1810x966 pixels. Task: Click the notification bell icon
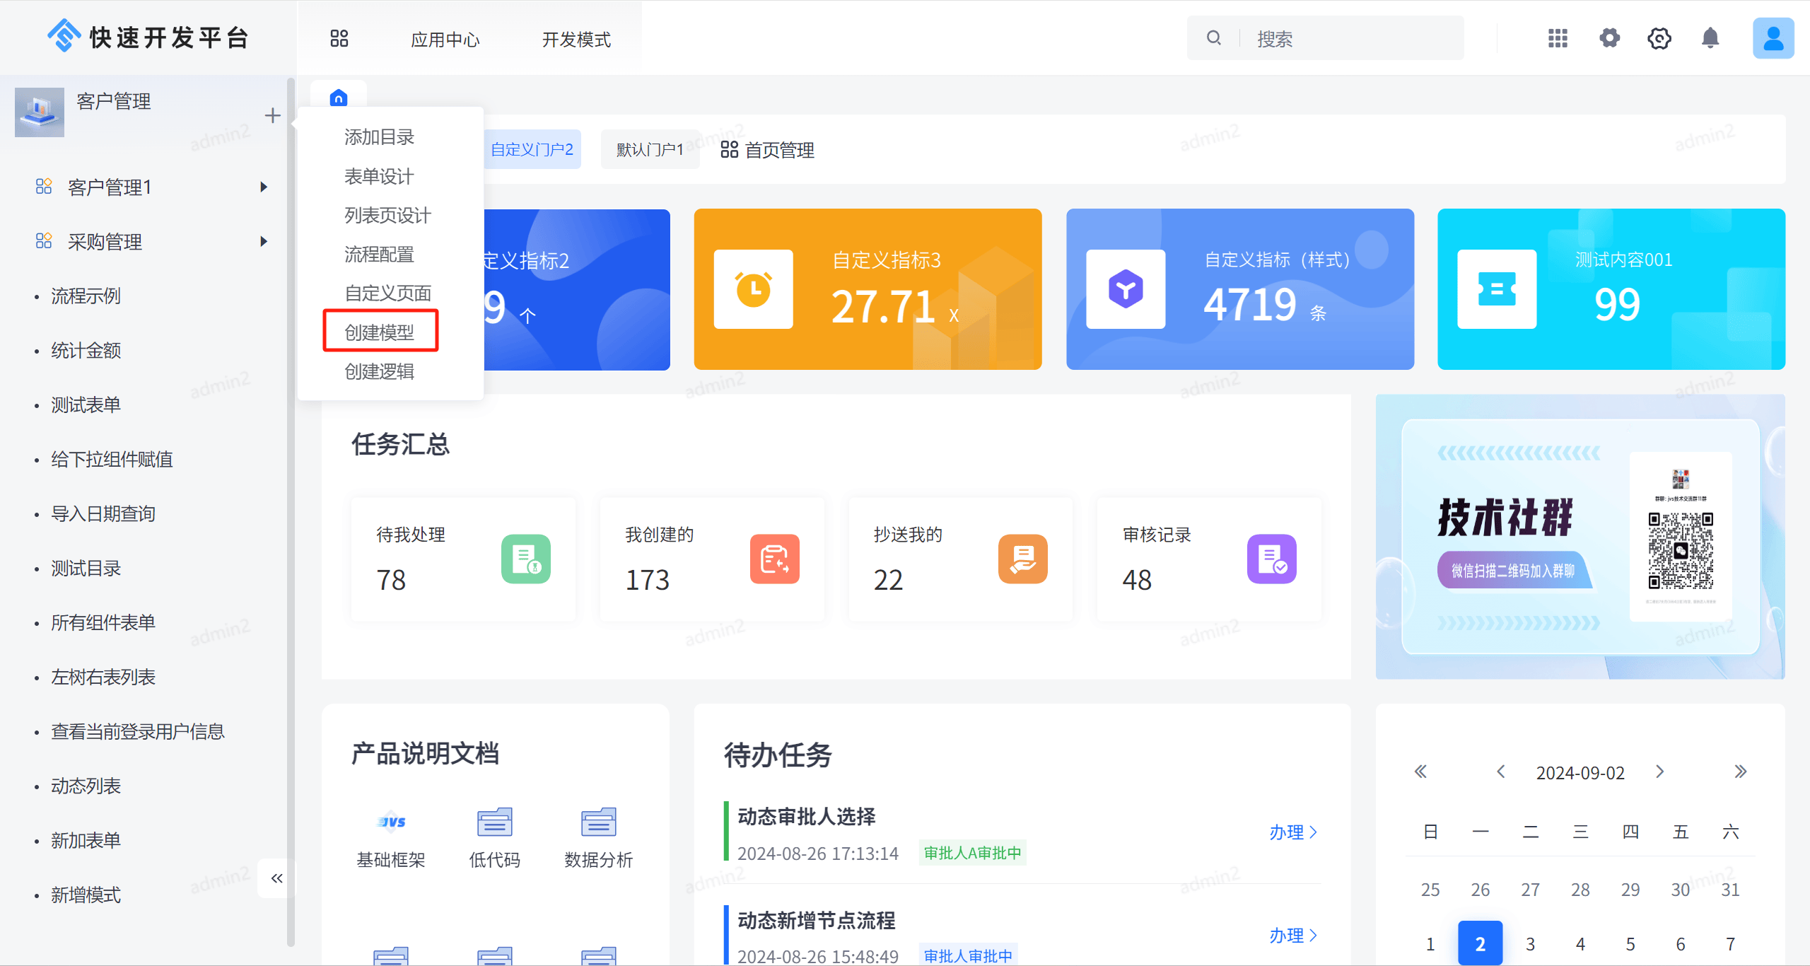point(1710,38)
